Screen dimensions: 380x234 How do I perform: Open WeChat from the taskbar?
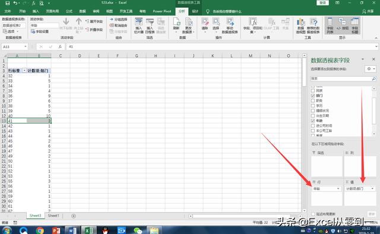(x=138, y=230)
